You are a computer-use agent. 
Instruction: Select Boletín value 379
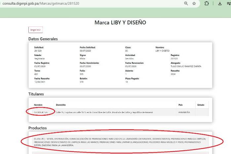[x=82, y=82]
